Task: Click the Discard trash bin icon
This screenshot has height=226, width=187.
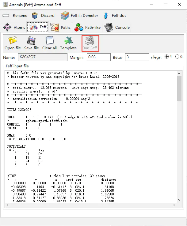Action: [x=35, y=16]
